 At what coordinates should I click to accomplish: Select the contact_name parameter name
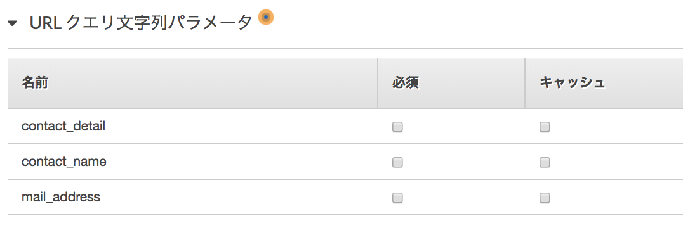[64, 162]
